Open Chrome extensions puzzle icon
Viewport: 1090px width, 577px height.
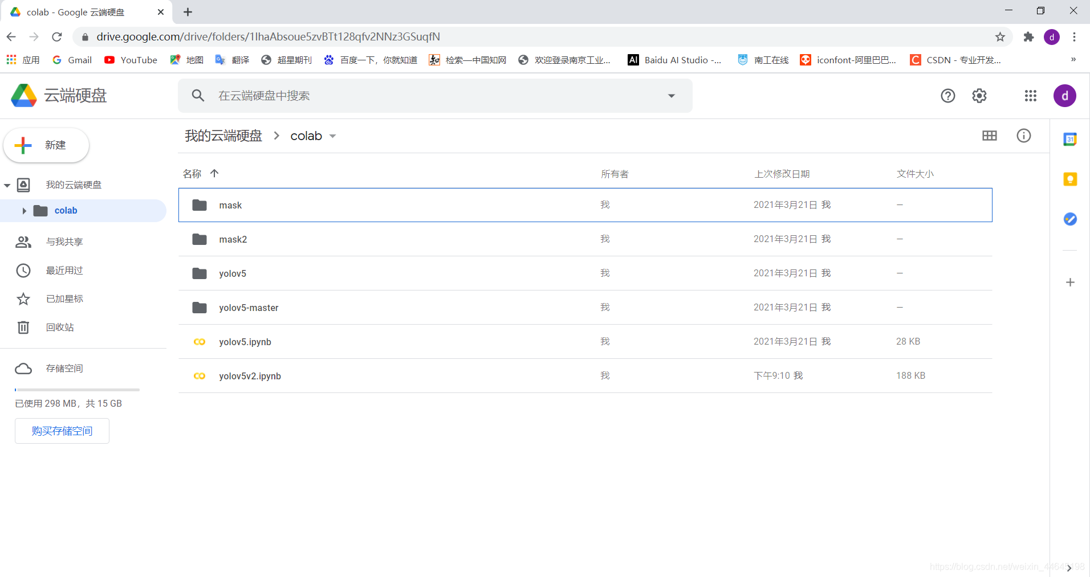tap(1028, 37)
